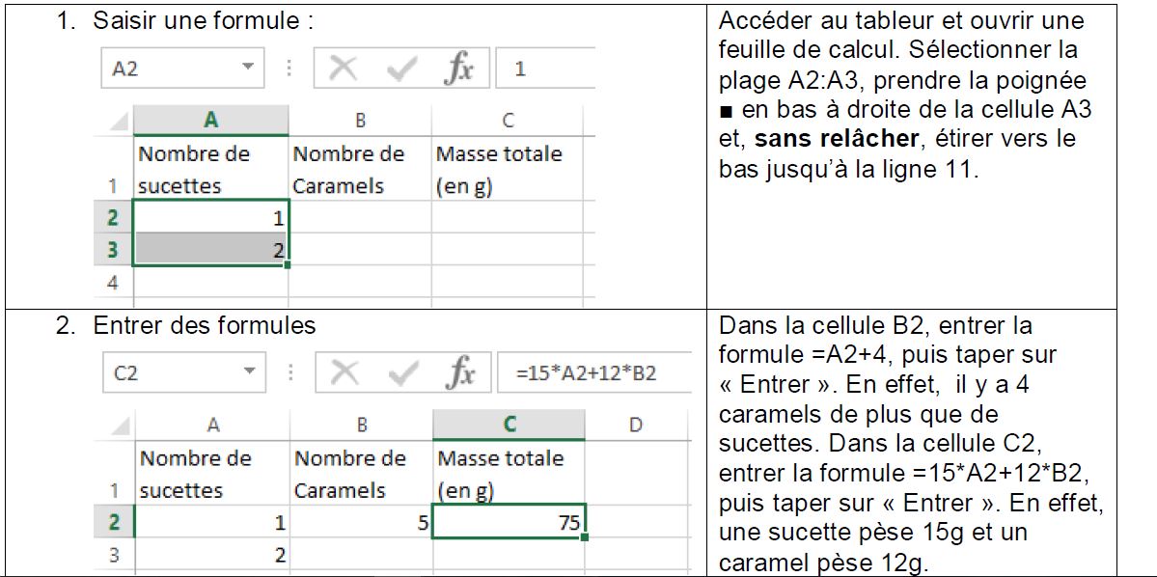
Task: Click the formula bar field containing 1
Action: tap(545, 69)
